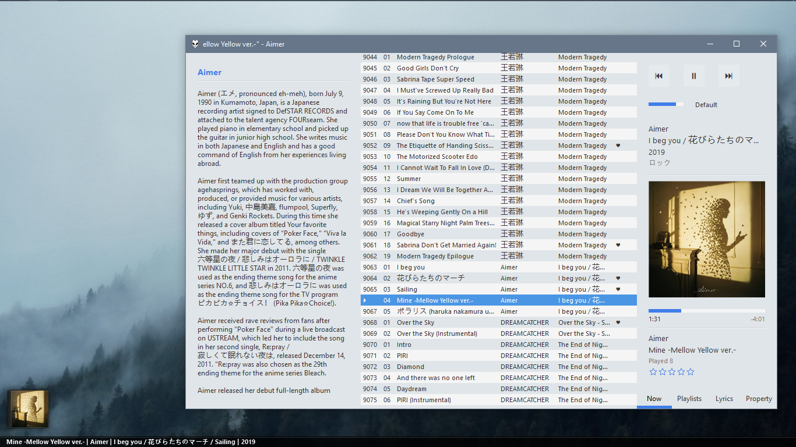796x447 pixels.
Task: Select track 'Please Don't You Know What Ti...'
Action: coord(499,134)
